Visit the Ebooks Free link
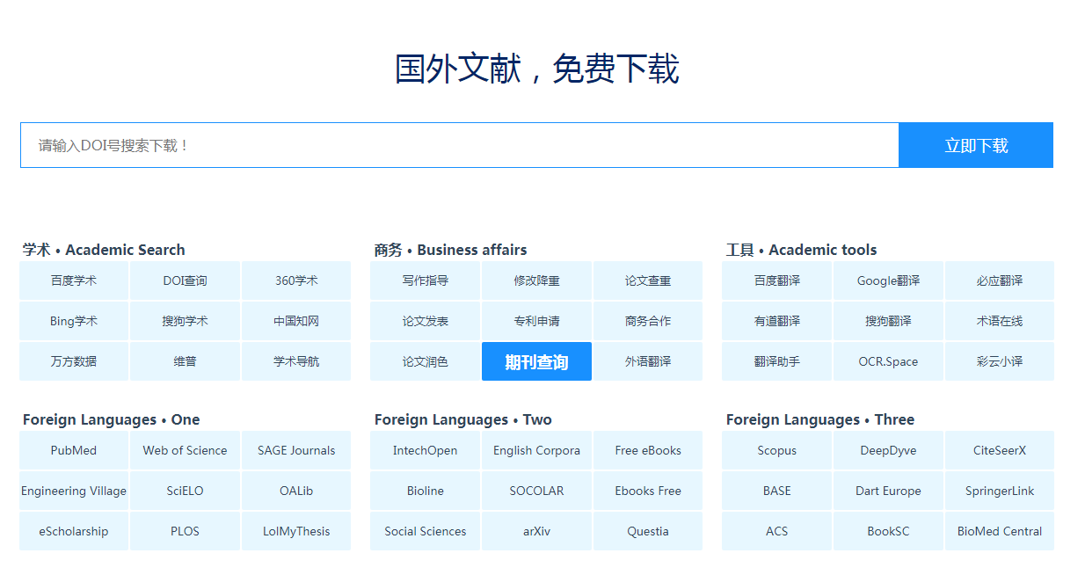The image size is (1085, 575). [x=648, y=491]
